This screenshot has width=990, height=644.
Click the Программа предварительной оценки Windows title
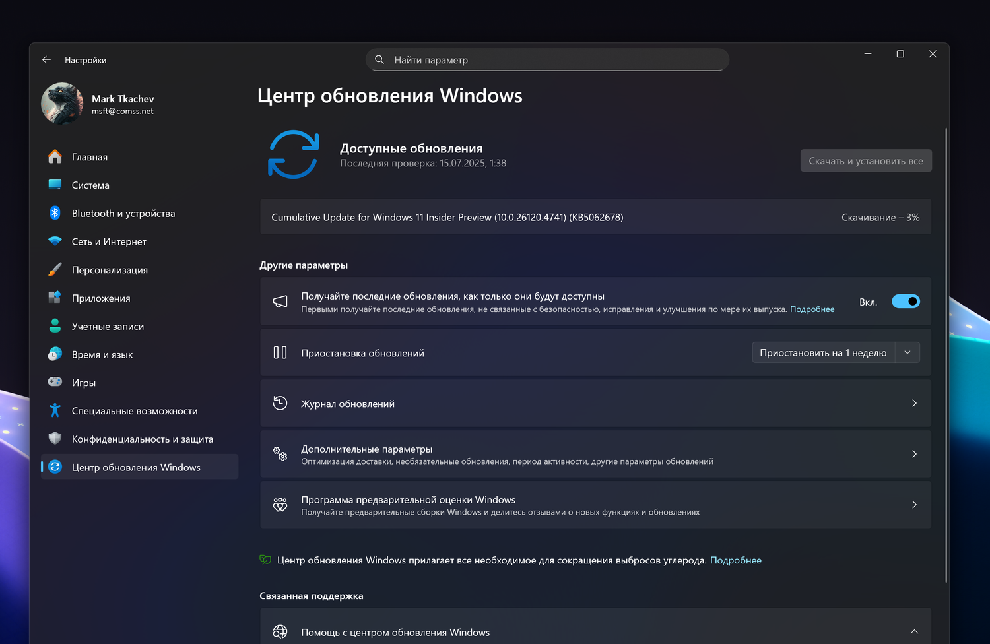(x=409, y=500)
